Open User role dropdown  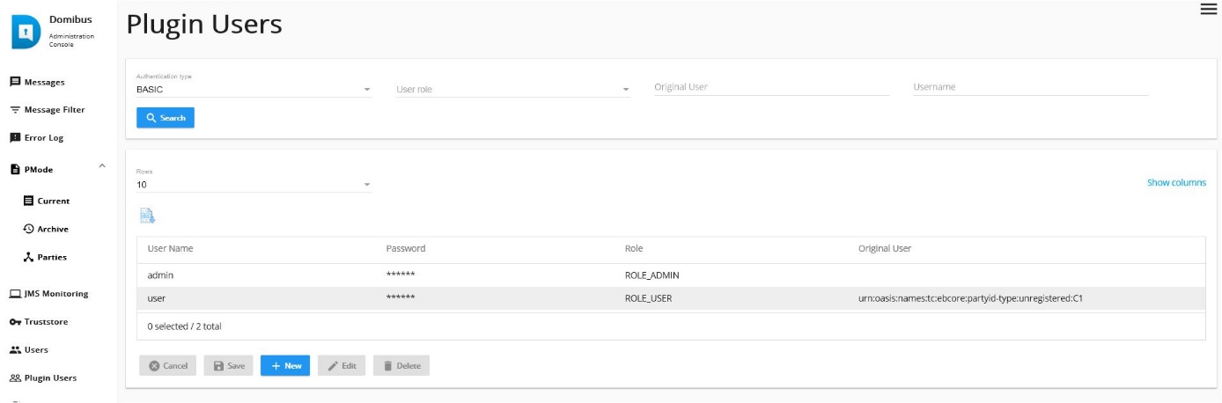[513, 89]
